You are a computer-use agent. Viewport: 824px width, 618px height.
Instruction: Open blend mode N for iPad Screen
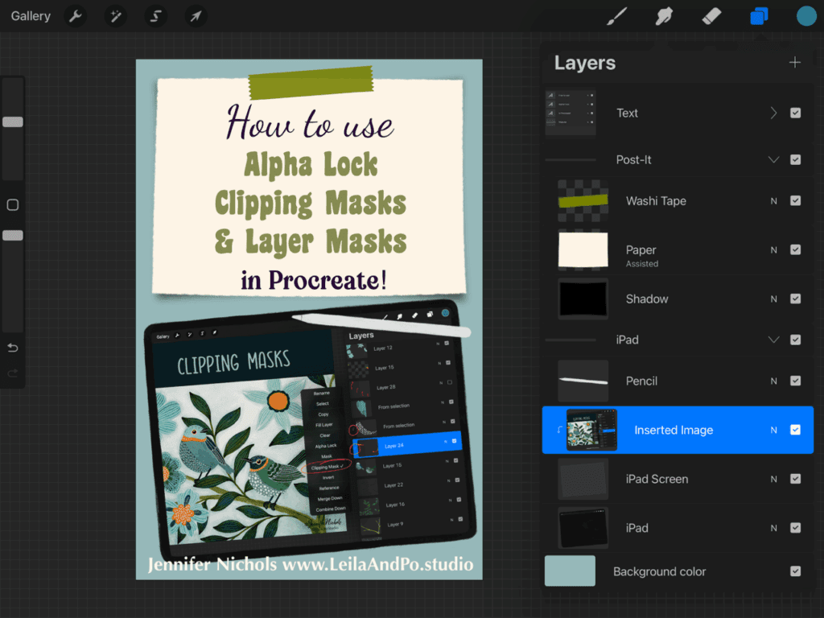[773, 479]
